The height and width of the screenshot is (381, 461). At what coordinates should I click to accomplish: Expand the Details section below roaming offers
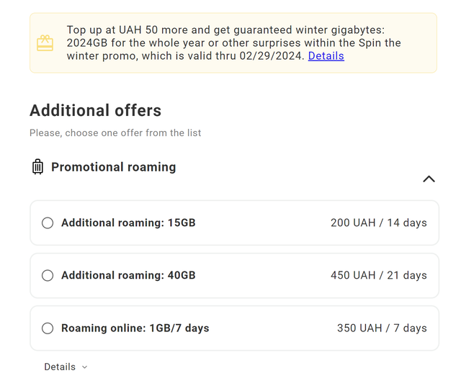pos(66,367)
